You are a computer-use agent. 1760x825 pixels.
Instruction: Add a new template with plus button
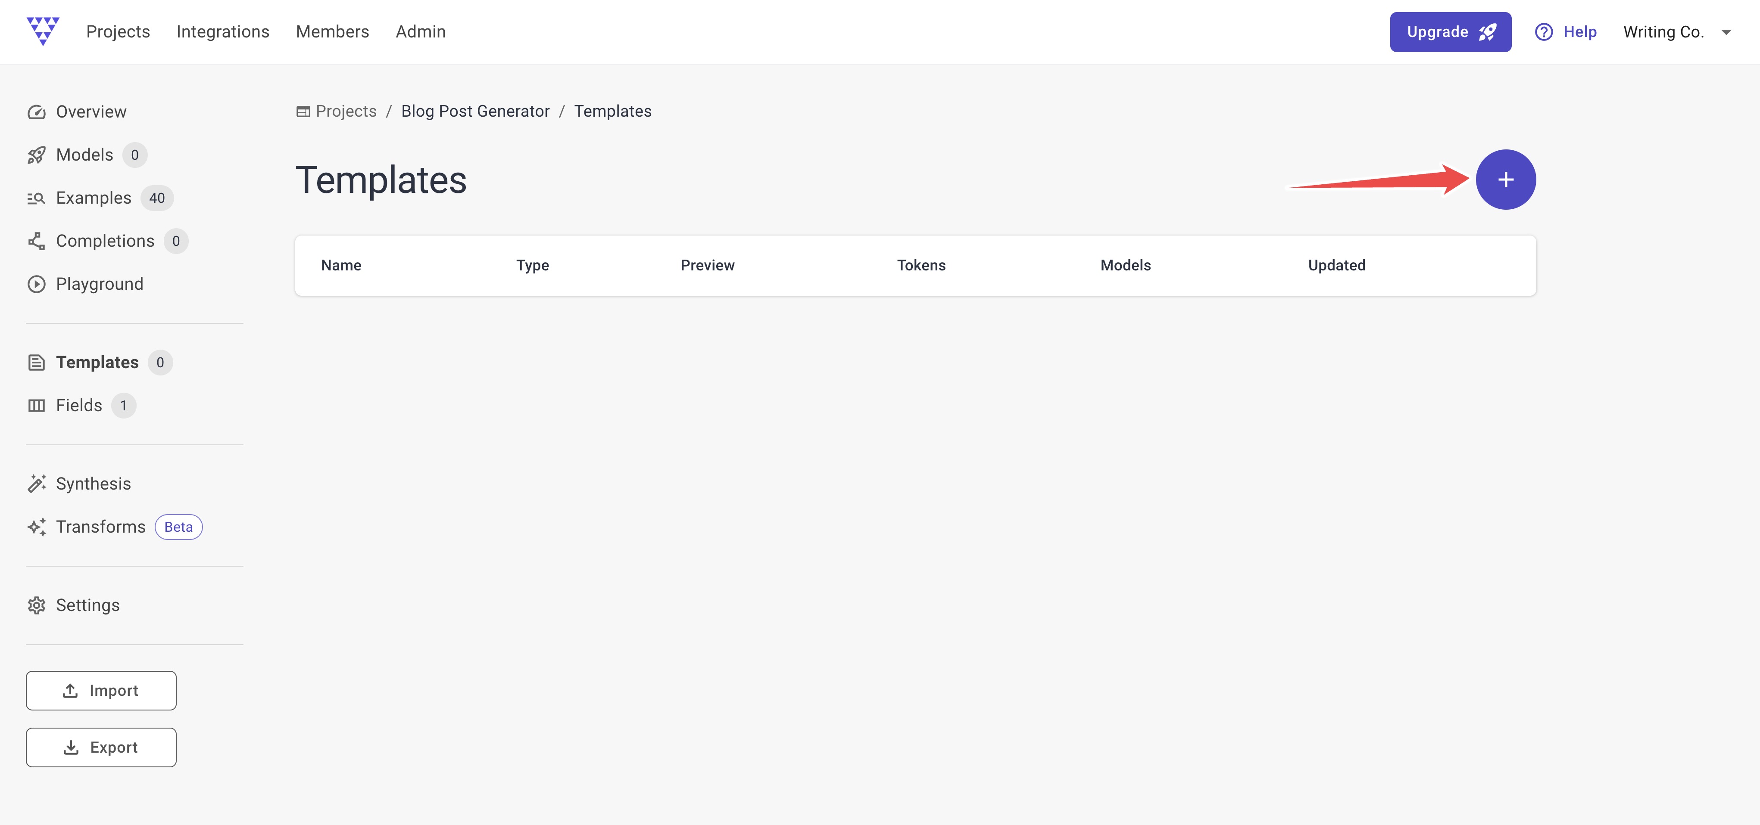click(x=1505, y=180)
